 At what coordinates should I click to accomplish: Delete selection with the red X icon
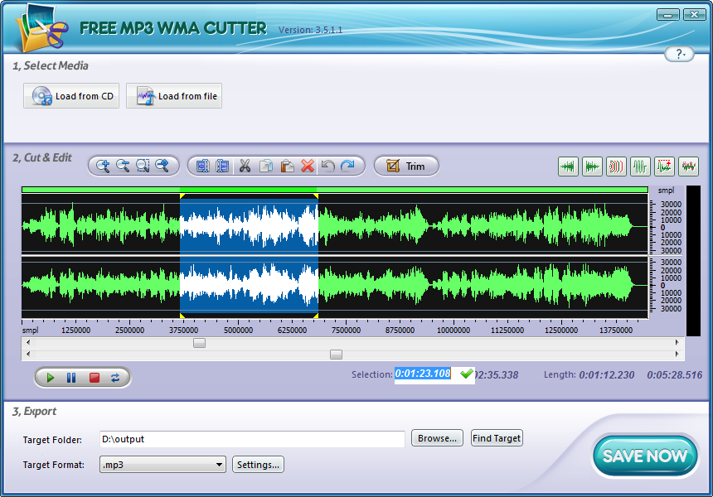tap(308, 166)
